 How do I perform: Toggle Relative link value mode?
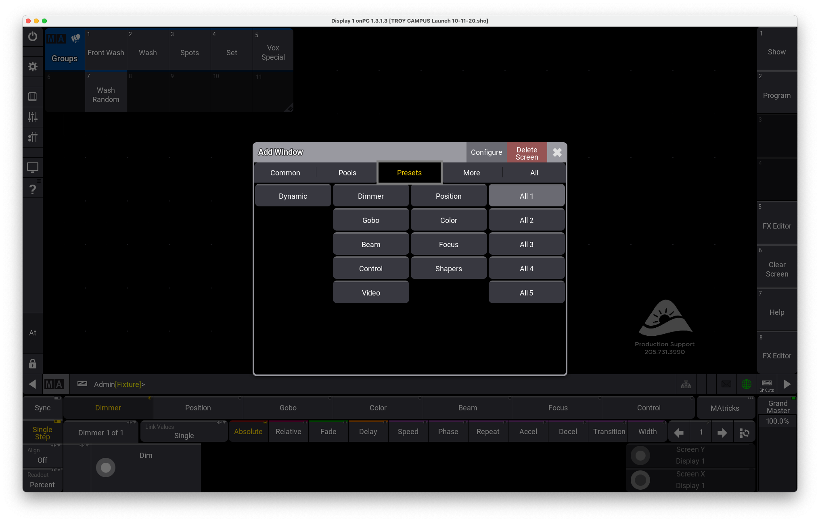[x=287, y=432]
